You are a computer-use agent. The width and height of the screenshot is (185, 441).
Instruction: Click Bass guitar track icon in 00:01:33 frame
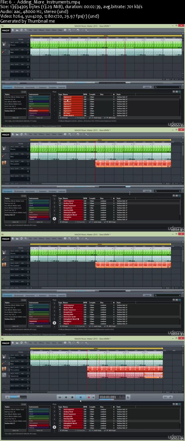click(4, 258)
